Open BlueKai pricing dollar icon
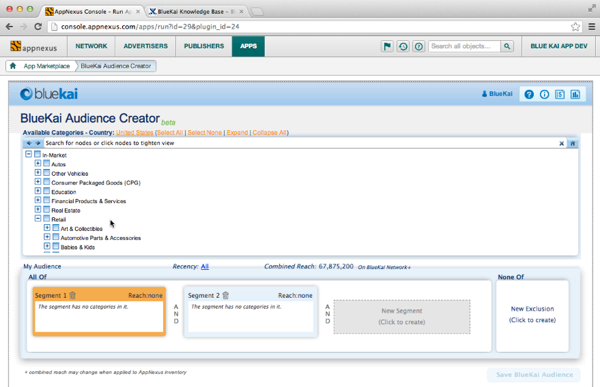 tap(560, 94)
